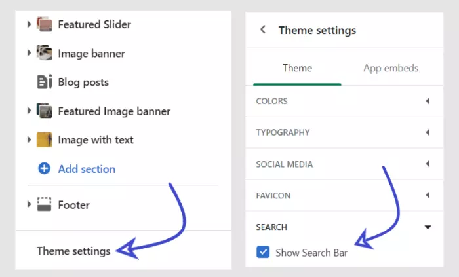This screenshot has width=459, height=277.
Task: Click the Featured Image banner thumbnail icon
Action: (x=44, y=111)
